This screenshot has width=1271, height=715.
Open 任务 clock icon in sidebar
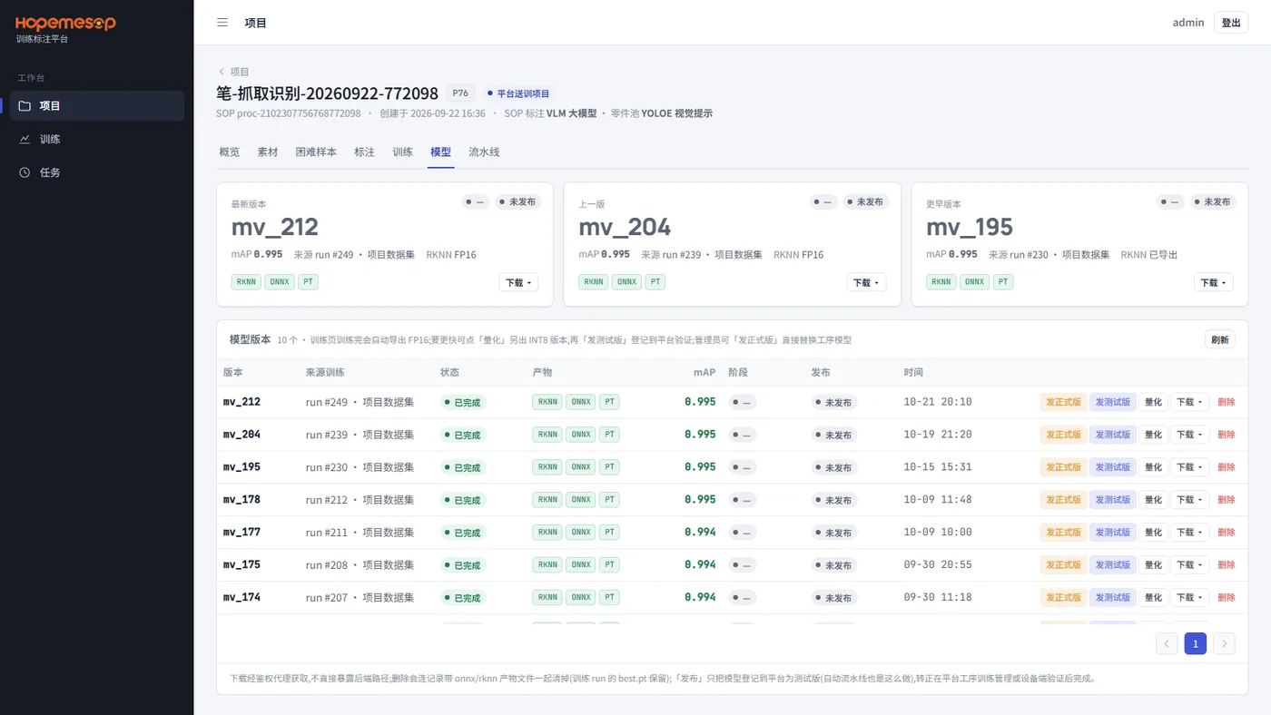25,172
